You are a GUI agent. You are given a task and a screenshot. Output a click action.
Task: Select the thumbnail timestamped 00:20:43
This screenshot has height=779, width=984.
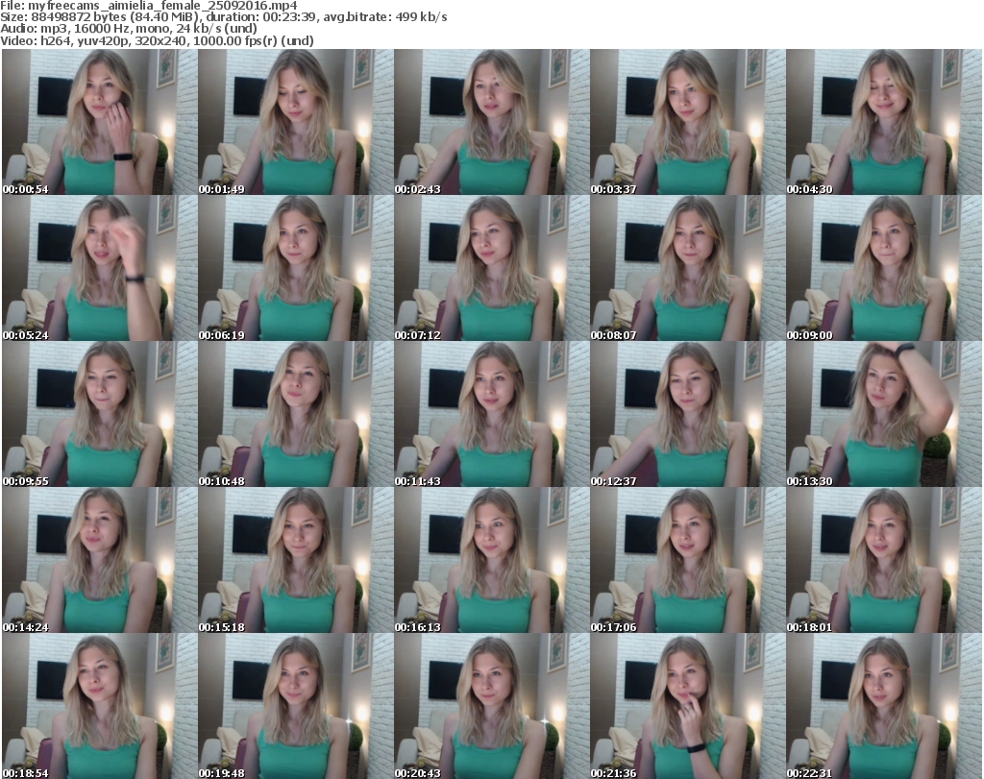point(492,706)
